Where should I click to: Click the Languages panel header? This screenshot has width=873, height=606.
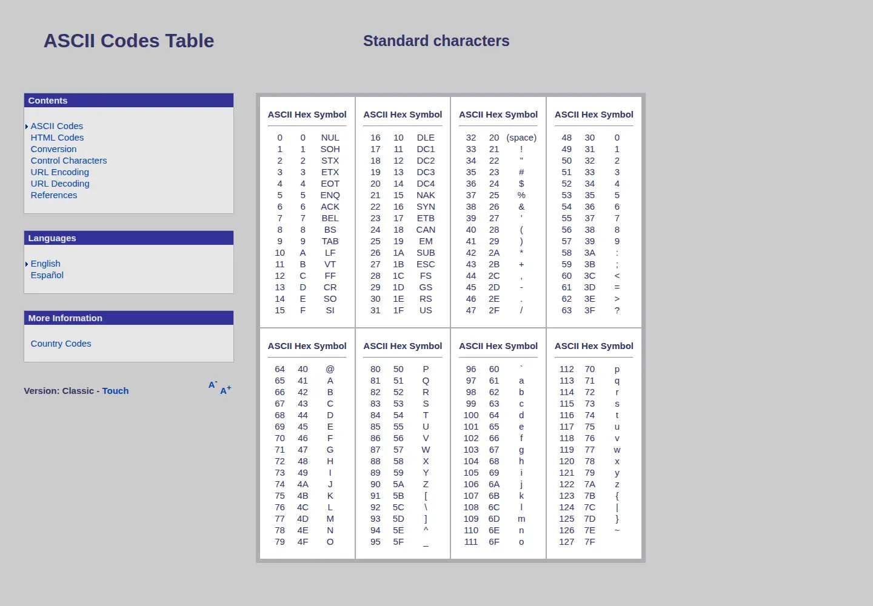[x=129, y=238]
